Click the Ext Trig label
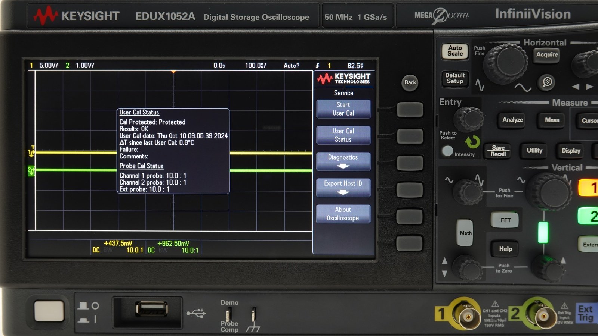 point(585,313)
